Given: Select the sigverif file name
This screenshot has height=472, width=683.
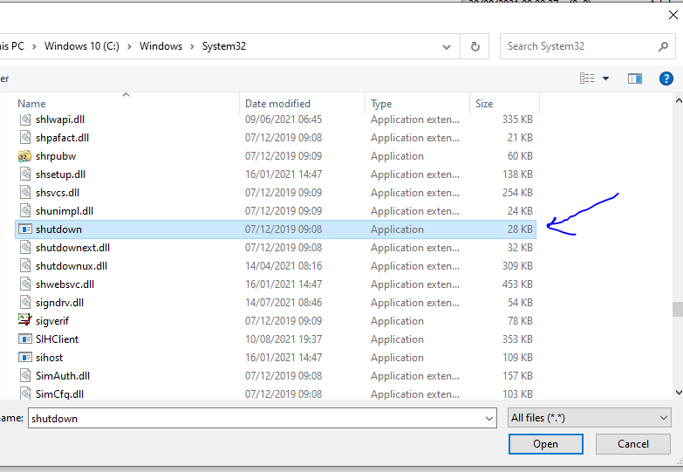Looking at the screenshot, I should point(52,321).
